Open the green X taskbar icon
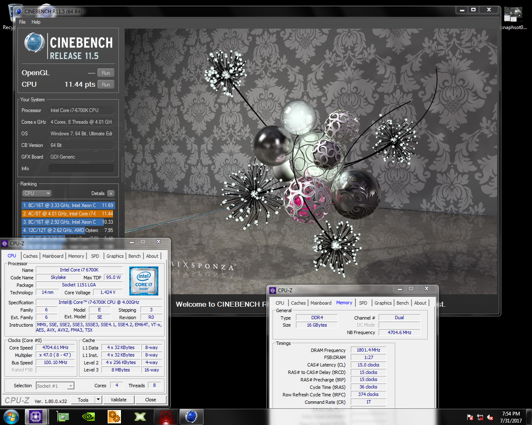 point(140,416)
